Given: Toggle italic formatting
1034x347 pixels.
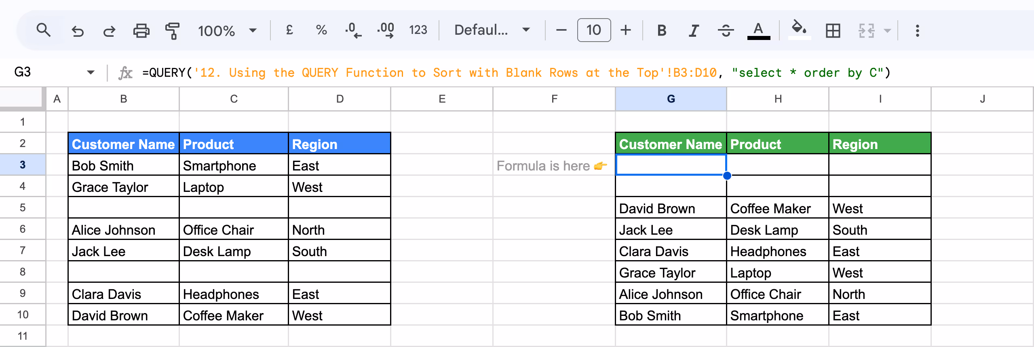Looking at the screenshot, I should pos(694,30).
